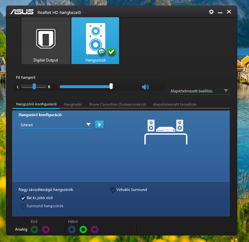Open the Alapértelmezett beállítás dropdown
The height and width of the screenshot is (242, 249).
200,91
